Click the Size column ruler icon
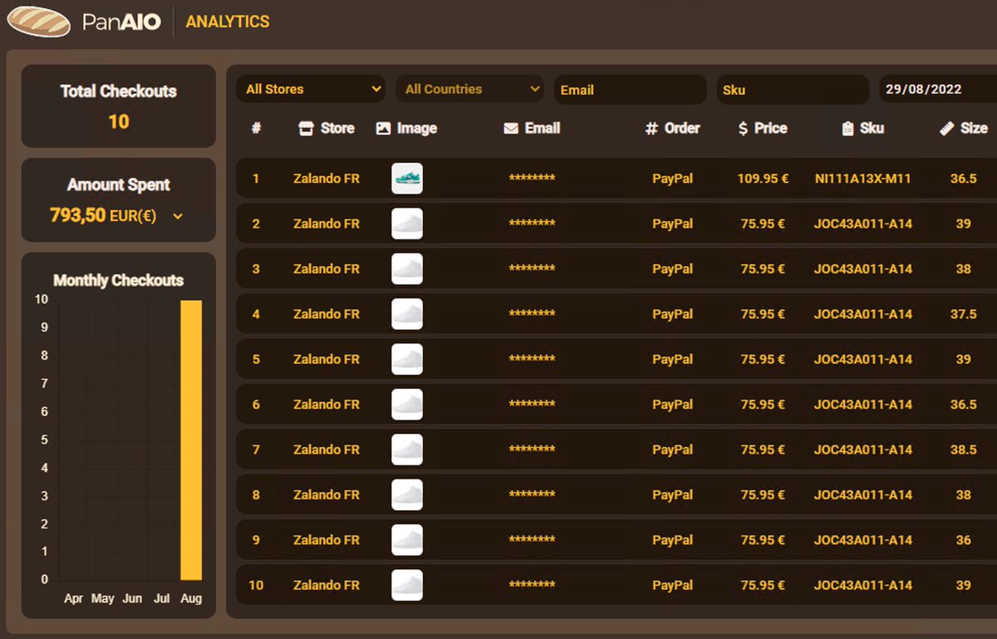 coord(946,128)
